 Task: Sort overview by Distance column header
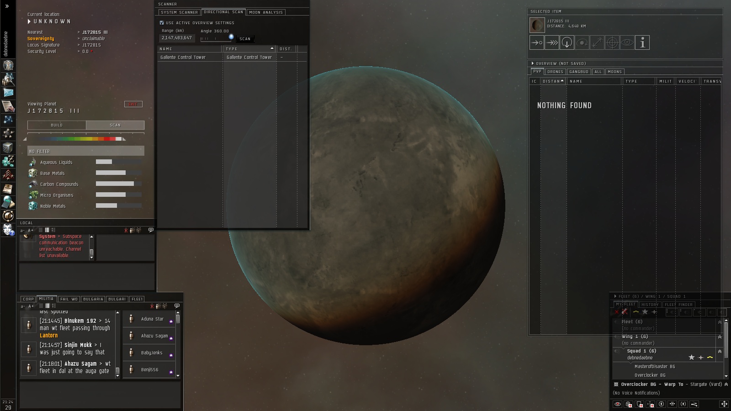(x=553, y=81)
